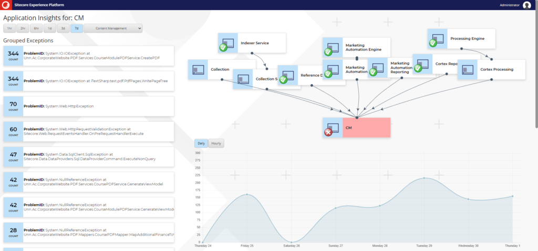Select the Cortex Reporting node icon

[422, 64]
